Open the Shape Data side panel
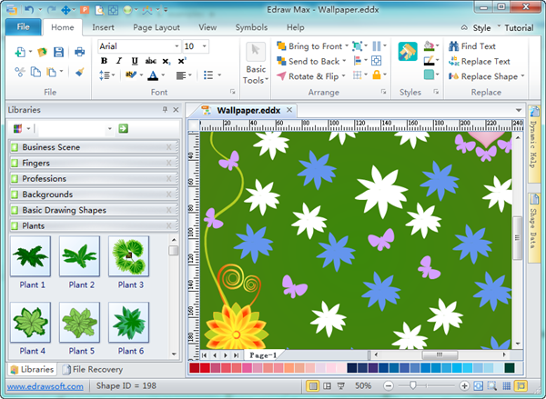 point(534,227)
